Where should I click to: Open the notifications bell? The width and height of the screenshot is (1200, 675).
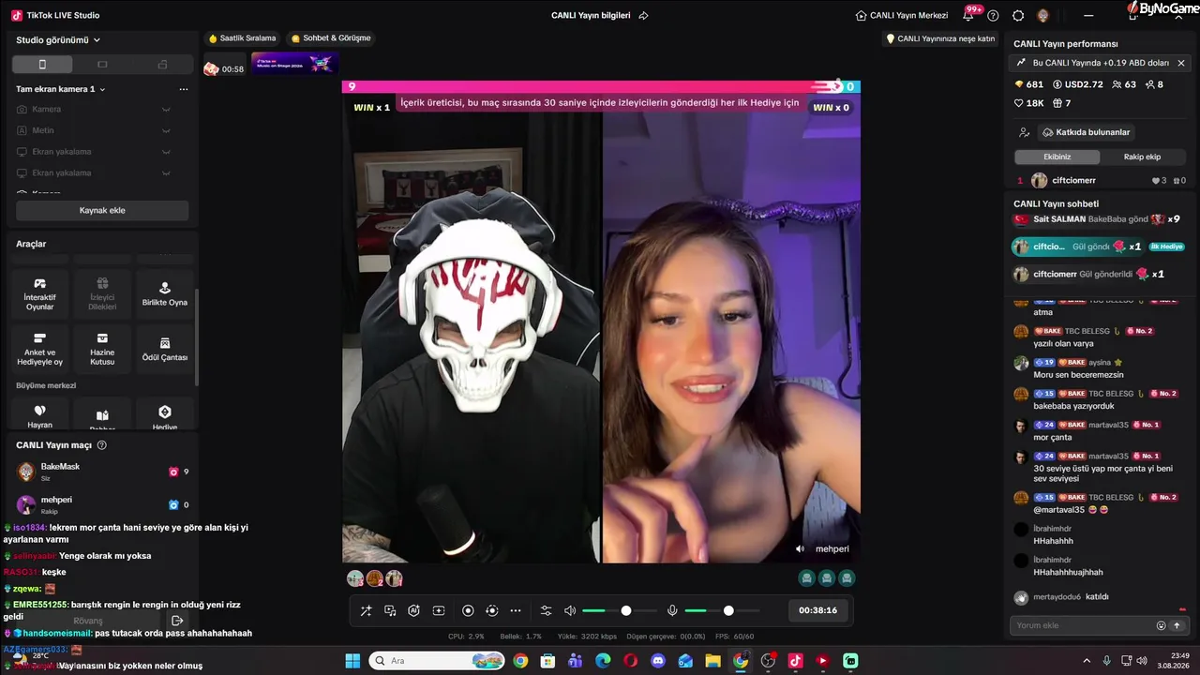(x=968, y=15)
